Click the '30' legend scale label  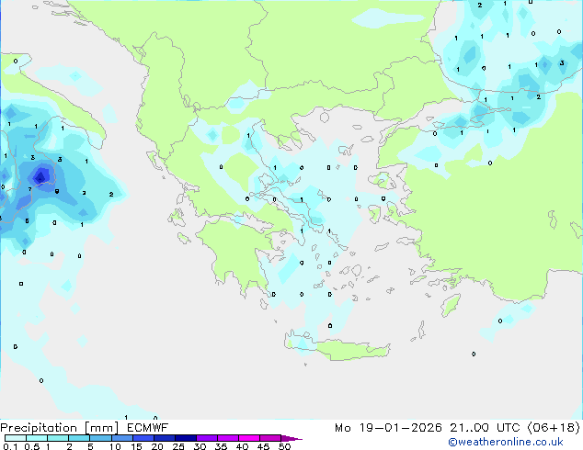[200, 446]
